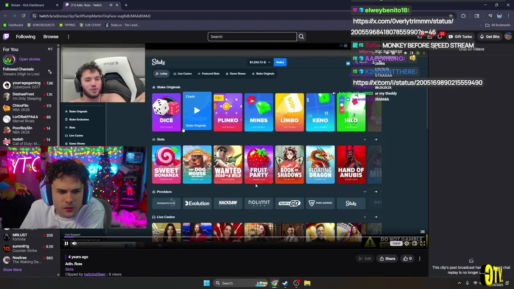This screenshot has height=289, width=514.
Task: Open File Explorer from the taskbar
Action: pyautogui.click(x=307, y=283)
